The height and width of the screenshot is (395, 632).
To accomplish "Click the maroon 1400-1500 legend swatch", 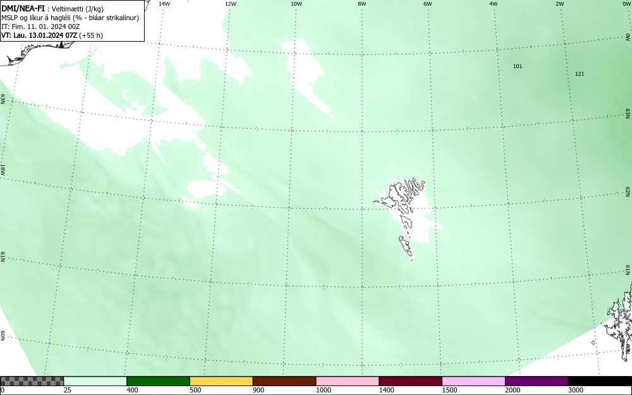I will coord(410,381).
